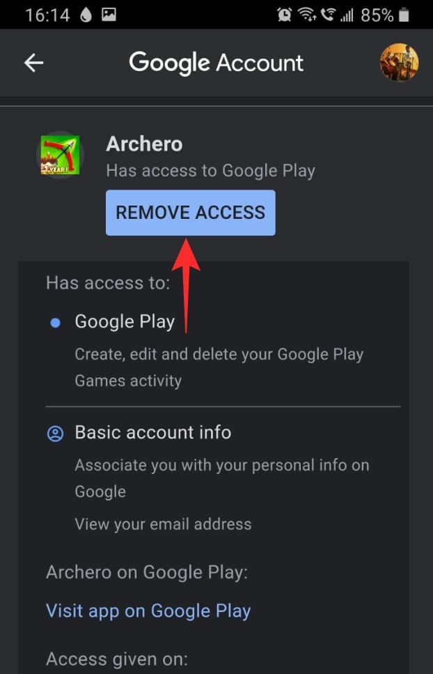Open Visit app on Google Play link

148,611
